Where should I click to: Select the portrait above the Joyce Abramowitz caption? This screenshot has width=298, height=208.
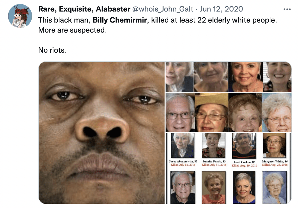(183, 146)
